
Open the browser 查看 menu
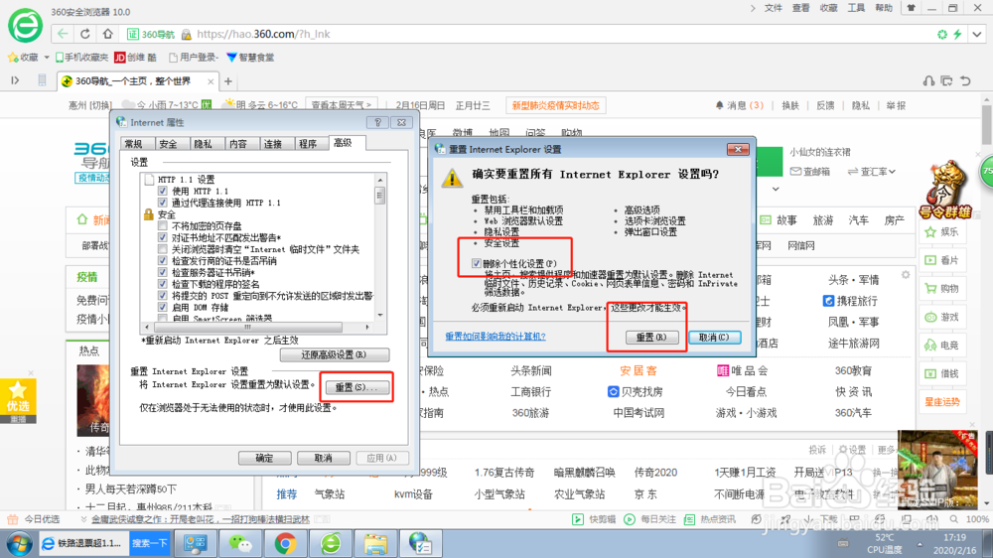pos(801,8)
